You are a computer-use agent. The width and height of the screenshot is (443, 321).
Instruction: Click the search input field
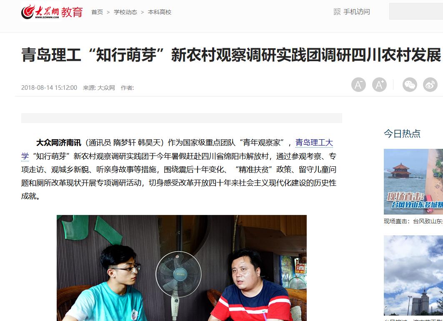(x=416, y=11)
